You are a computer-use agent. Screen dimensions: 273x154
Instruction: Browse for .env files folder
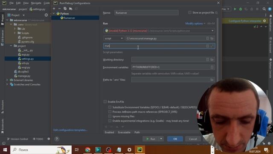[212, 80]
